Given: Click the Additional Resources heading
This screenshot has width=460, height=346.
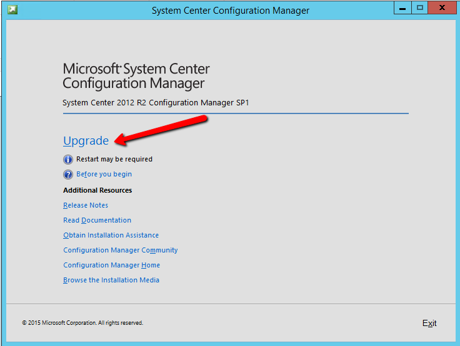Looking at the screenshot, I should pos(97,190).
